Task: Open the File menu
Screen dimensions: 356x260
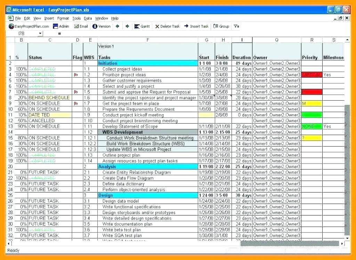Action: point(18,18)
